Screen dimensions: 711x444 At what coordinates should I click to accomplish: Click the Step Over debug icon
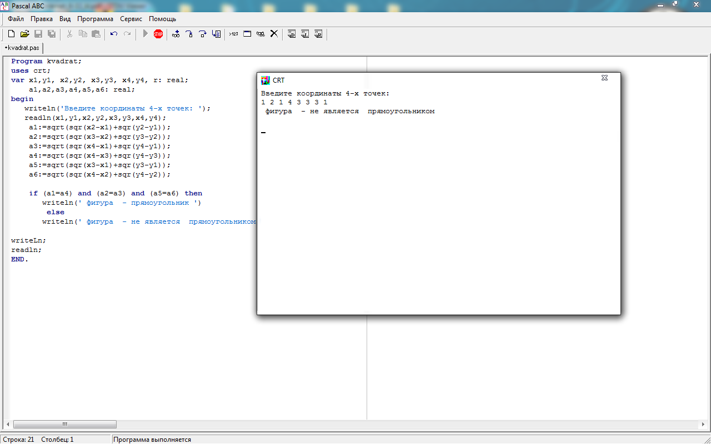click(x=203, y=34)
